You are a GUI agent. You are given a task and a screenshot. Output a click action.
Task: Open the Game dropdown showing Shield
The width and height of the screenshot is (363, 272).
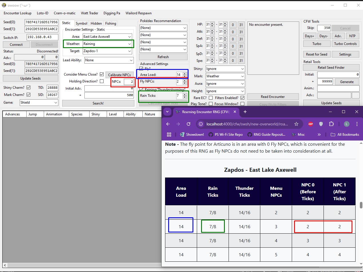coord(39,102)
